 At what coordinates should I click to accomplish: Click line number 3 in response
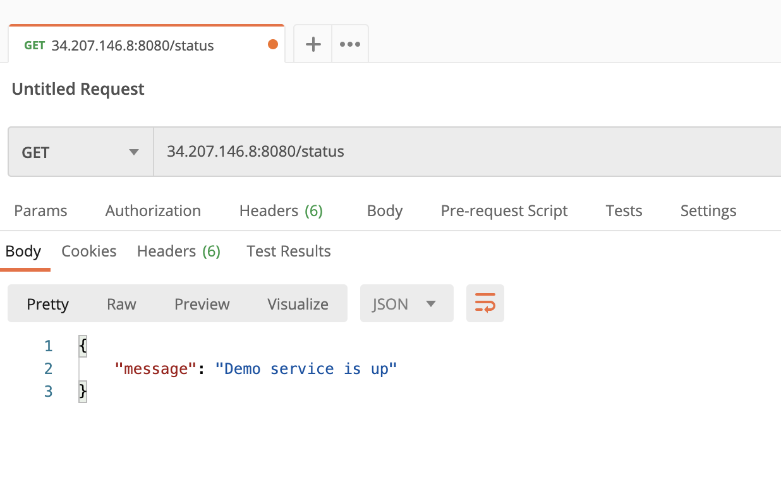coord(49,391)
